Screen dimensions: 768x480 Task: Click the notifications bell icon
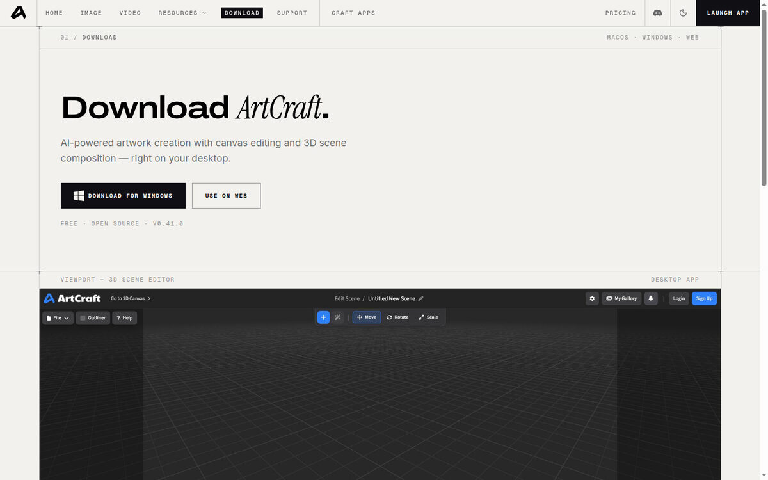point(651,298)
